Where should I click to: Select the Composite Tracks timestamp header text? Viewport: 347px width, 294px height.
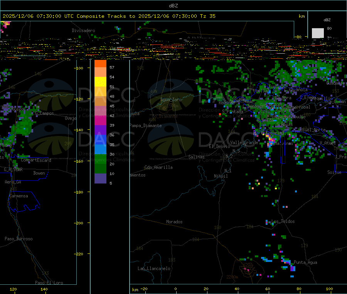[x=109, y=16]
